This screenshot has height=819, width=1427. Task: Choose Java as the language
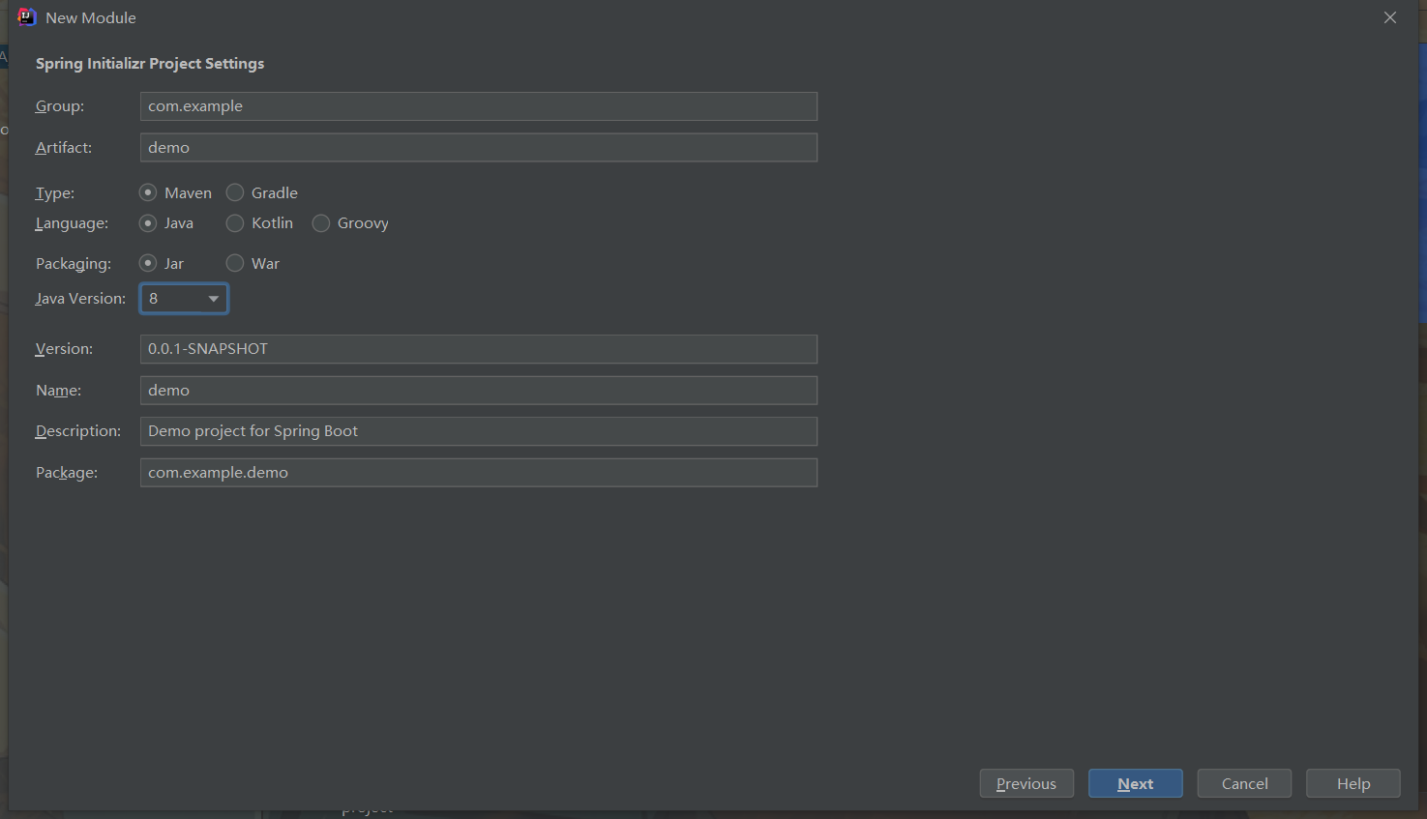(x=166, y=223)
